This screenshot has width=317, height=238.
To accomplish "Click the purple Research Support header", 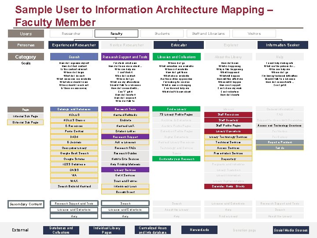I will pos(125,137).
